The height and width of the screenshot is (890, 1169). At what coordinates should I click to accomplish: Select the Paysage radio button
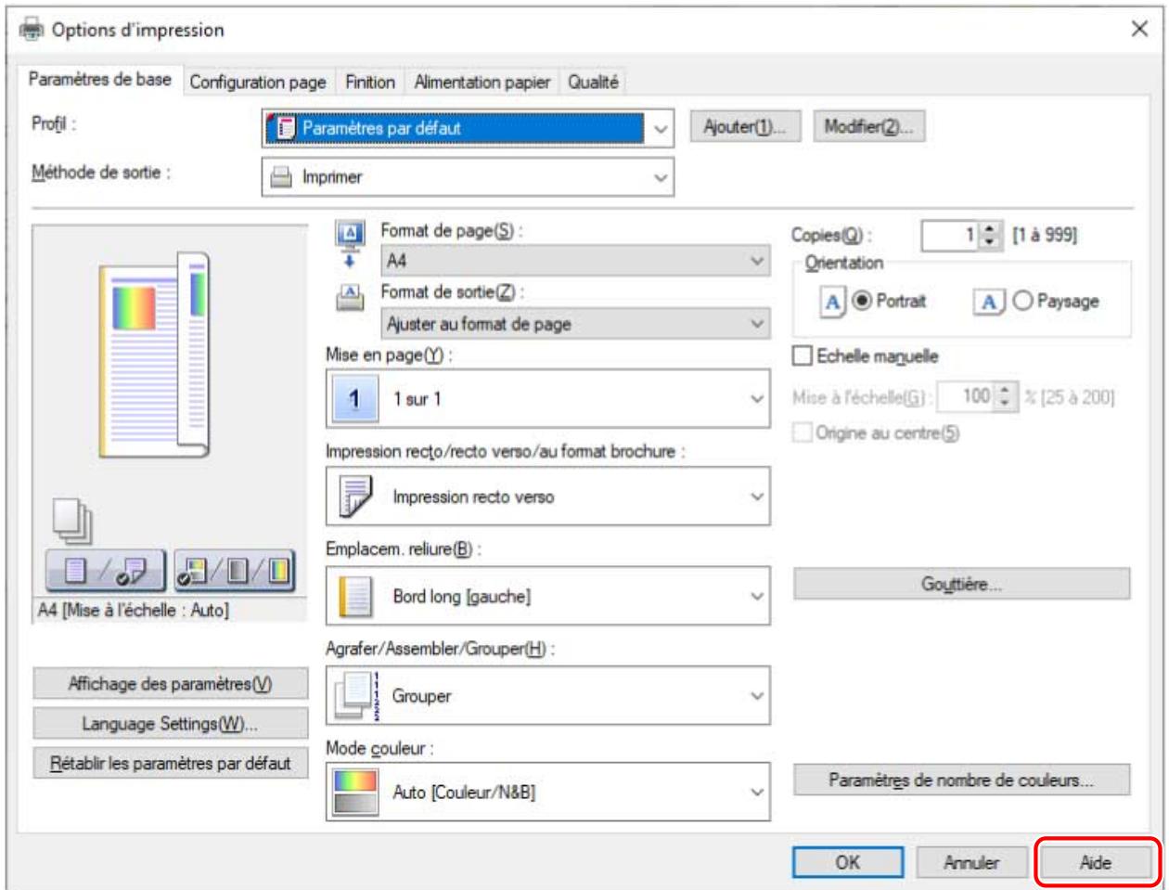pyautogui.click(x=1022, y=301)
